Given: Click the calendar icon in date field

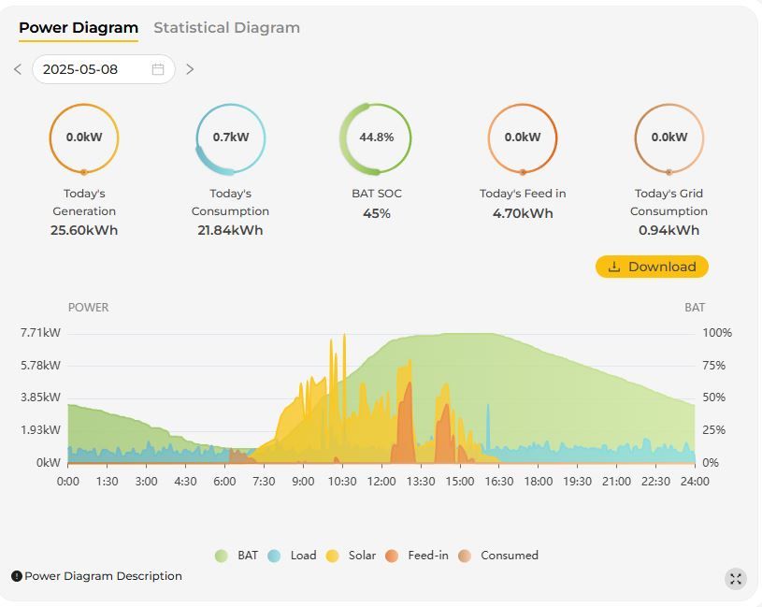Looking at the screenshot, I should pyautogui.click(x=158, y=69).
